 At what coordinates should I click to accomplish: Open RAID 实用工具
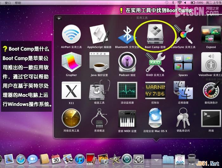pos(155,62)
